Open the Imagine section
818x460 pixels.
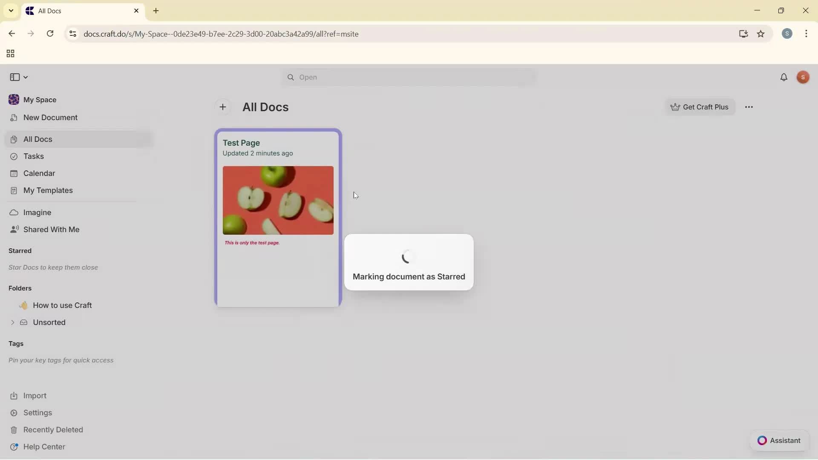(x=37, y=212)
